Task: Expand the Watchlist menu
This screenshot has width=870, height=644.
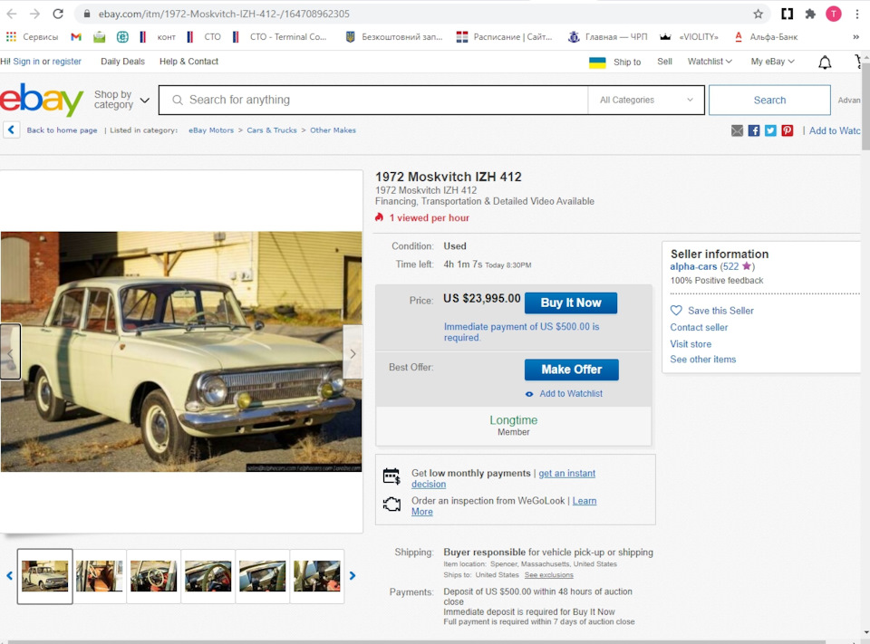Action: (710, 62)
